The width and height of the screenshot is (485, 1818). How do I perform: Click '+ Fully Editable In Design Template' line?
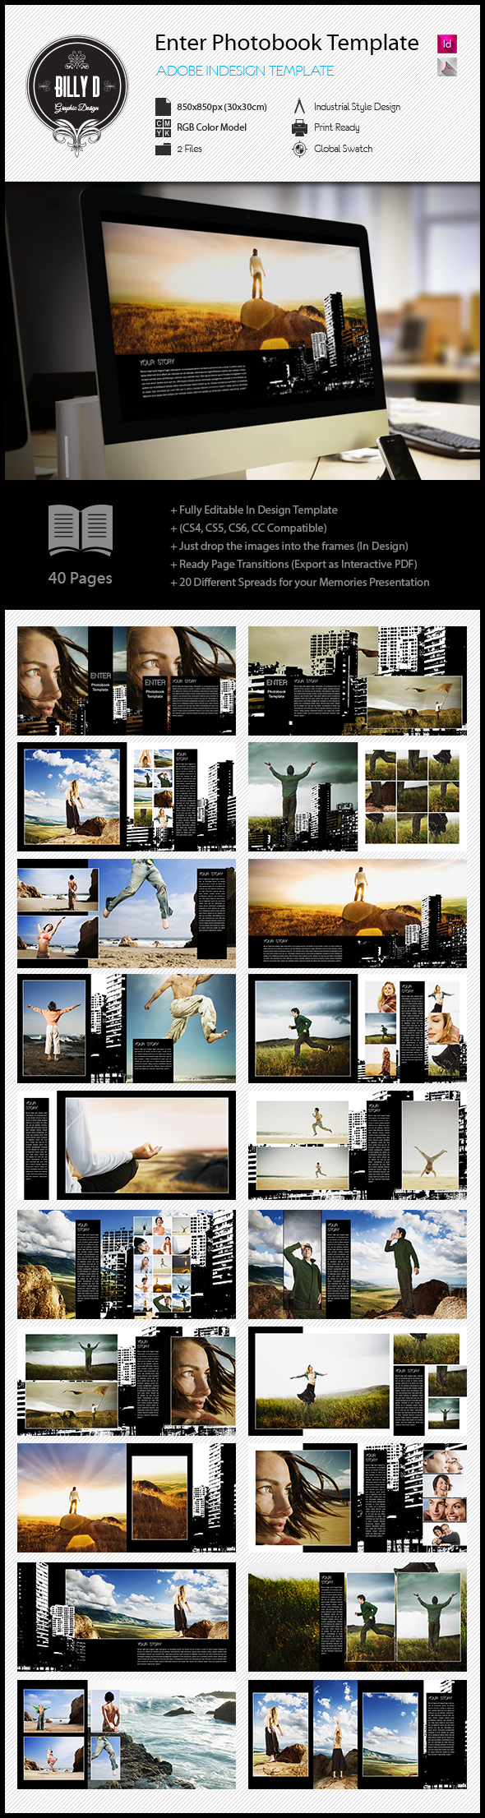click(x=254, y=510)
